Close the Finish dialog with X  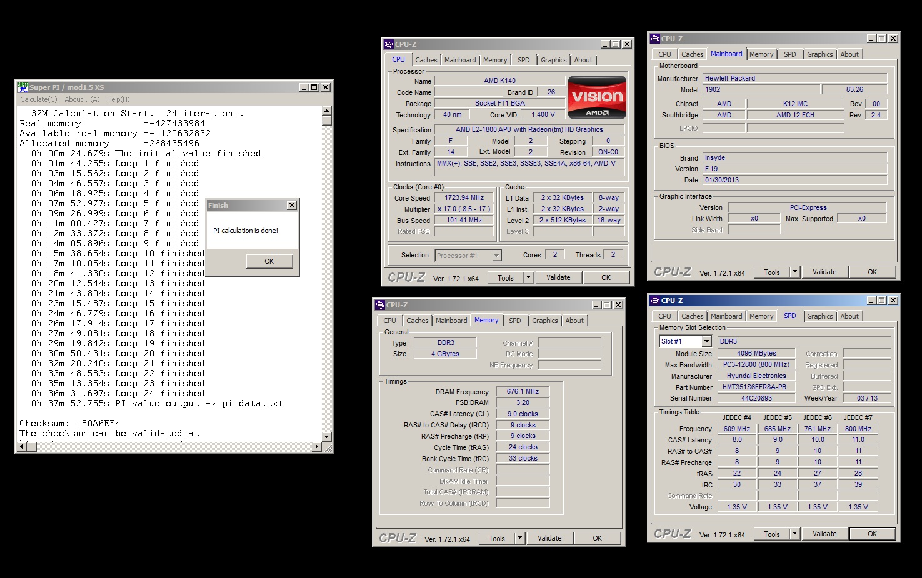click(292, 206)
